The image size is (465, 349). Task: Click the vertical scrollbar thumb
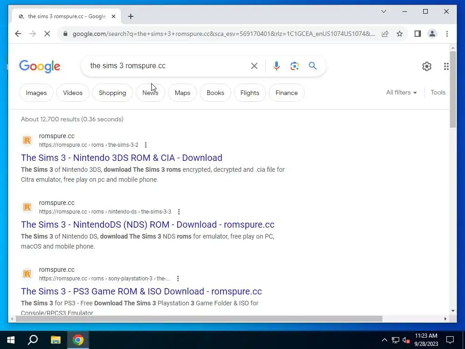click(453, 90)
